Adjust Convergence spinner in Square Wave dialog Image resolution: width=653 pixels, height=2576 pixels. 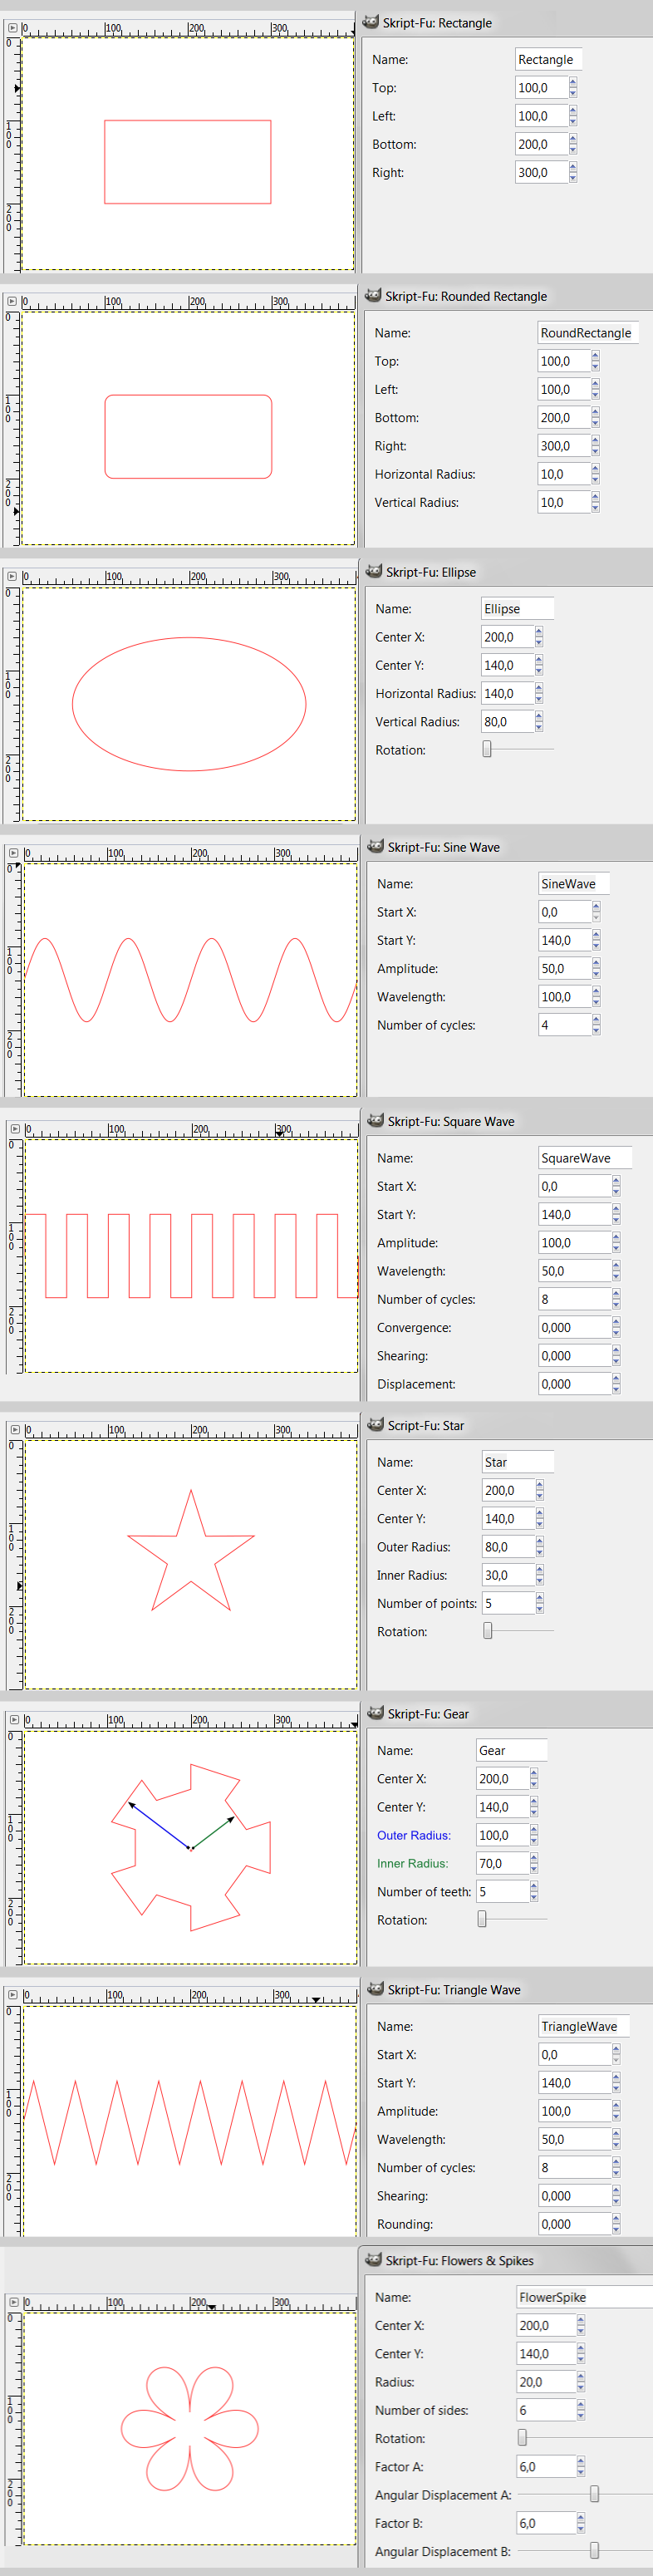click(616, 1327)
